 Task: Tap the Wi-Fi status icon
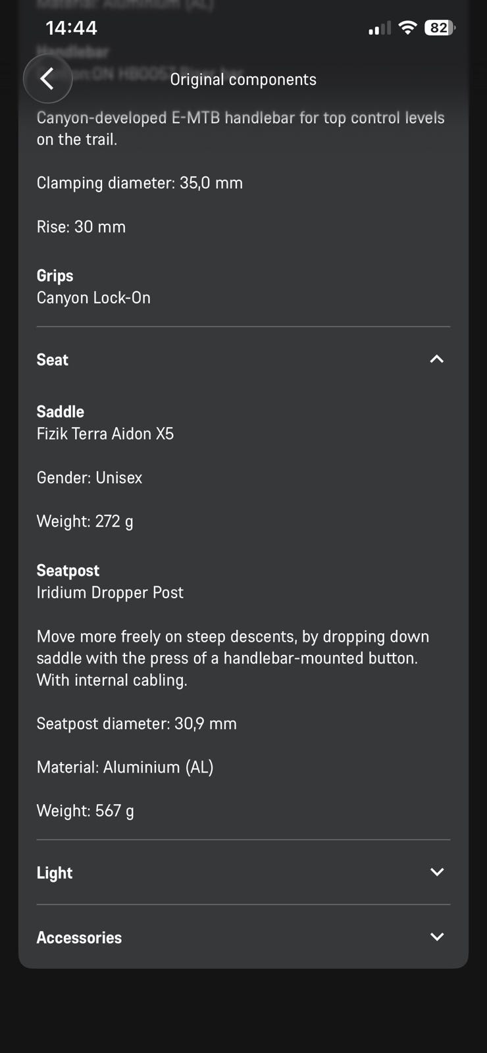coord(408,28)
